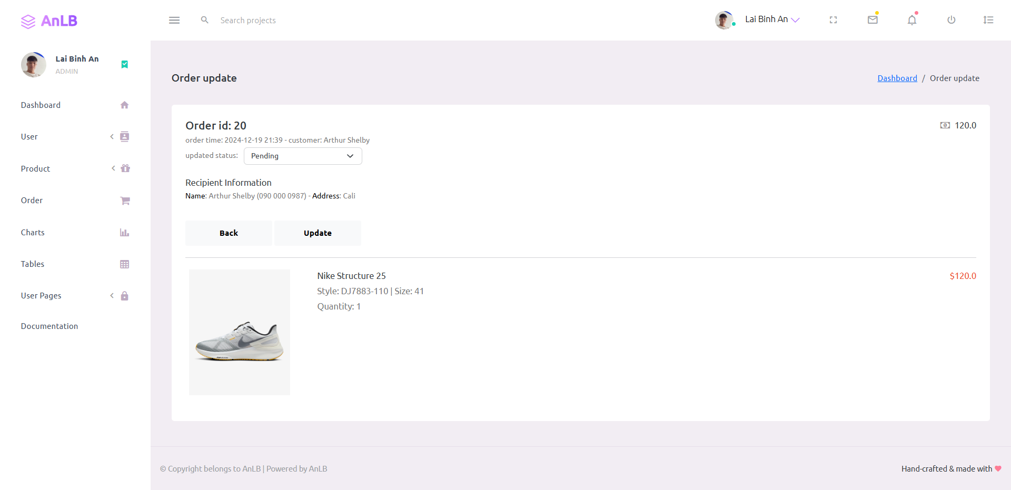The image size is (1011, 490).
Task: Expand the Product sidebar submenu
Action: pos(75,168)
